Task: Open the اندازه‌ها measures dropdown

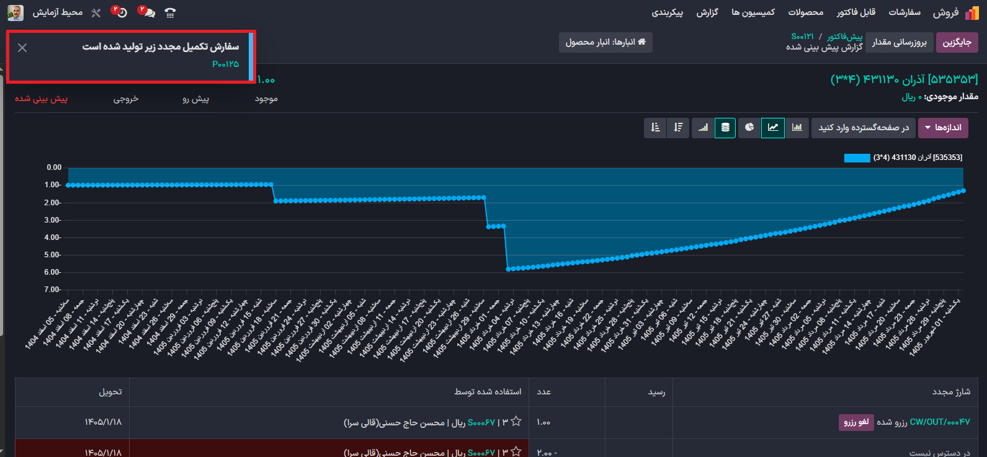Action: (x=943, y=128)
